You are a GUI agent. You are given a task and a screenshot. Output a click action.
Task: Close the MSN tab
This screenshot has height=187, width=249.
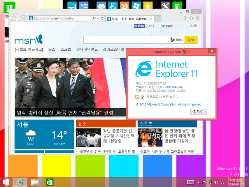tap(151, 19)
